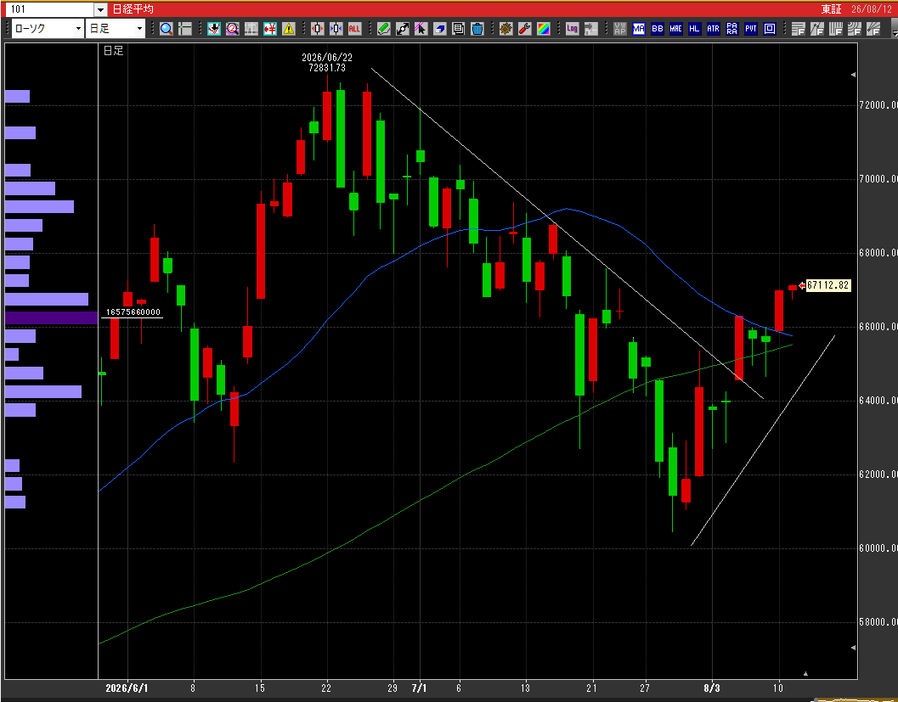Viewport: 898px width, 702px height.
Task: Click the 日経平均 title text
Action: (133, 9)
